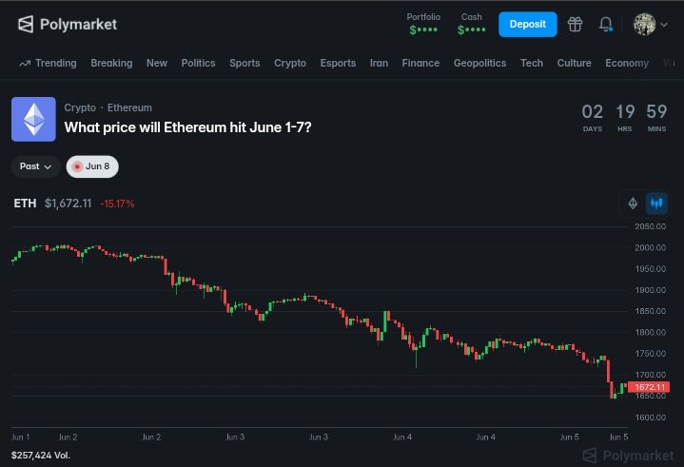Click the 19 HRS countdown
This screenshot has height=467, width=684.
[x=625, y=118]
